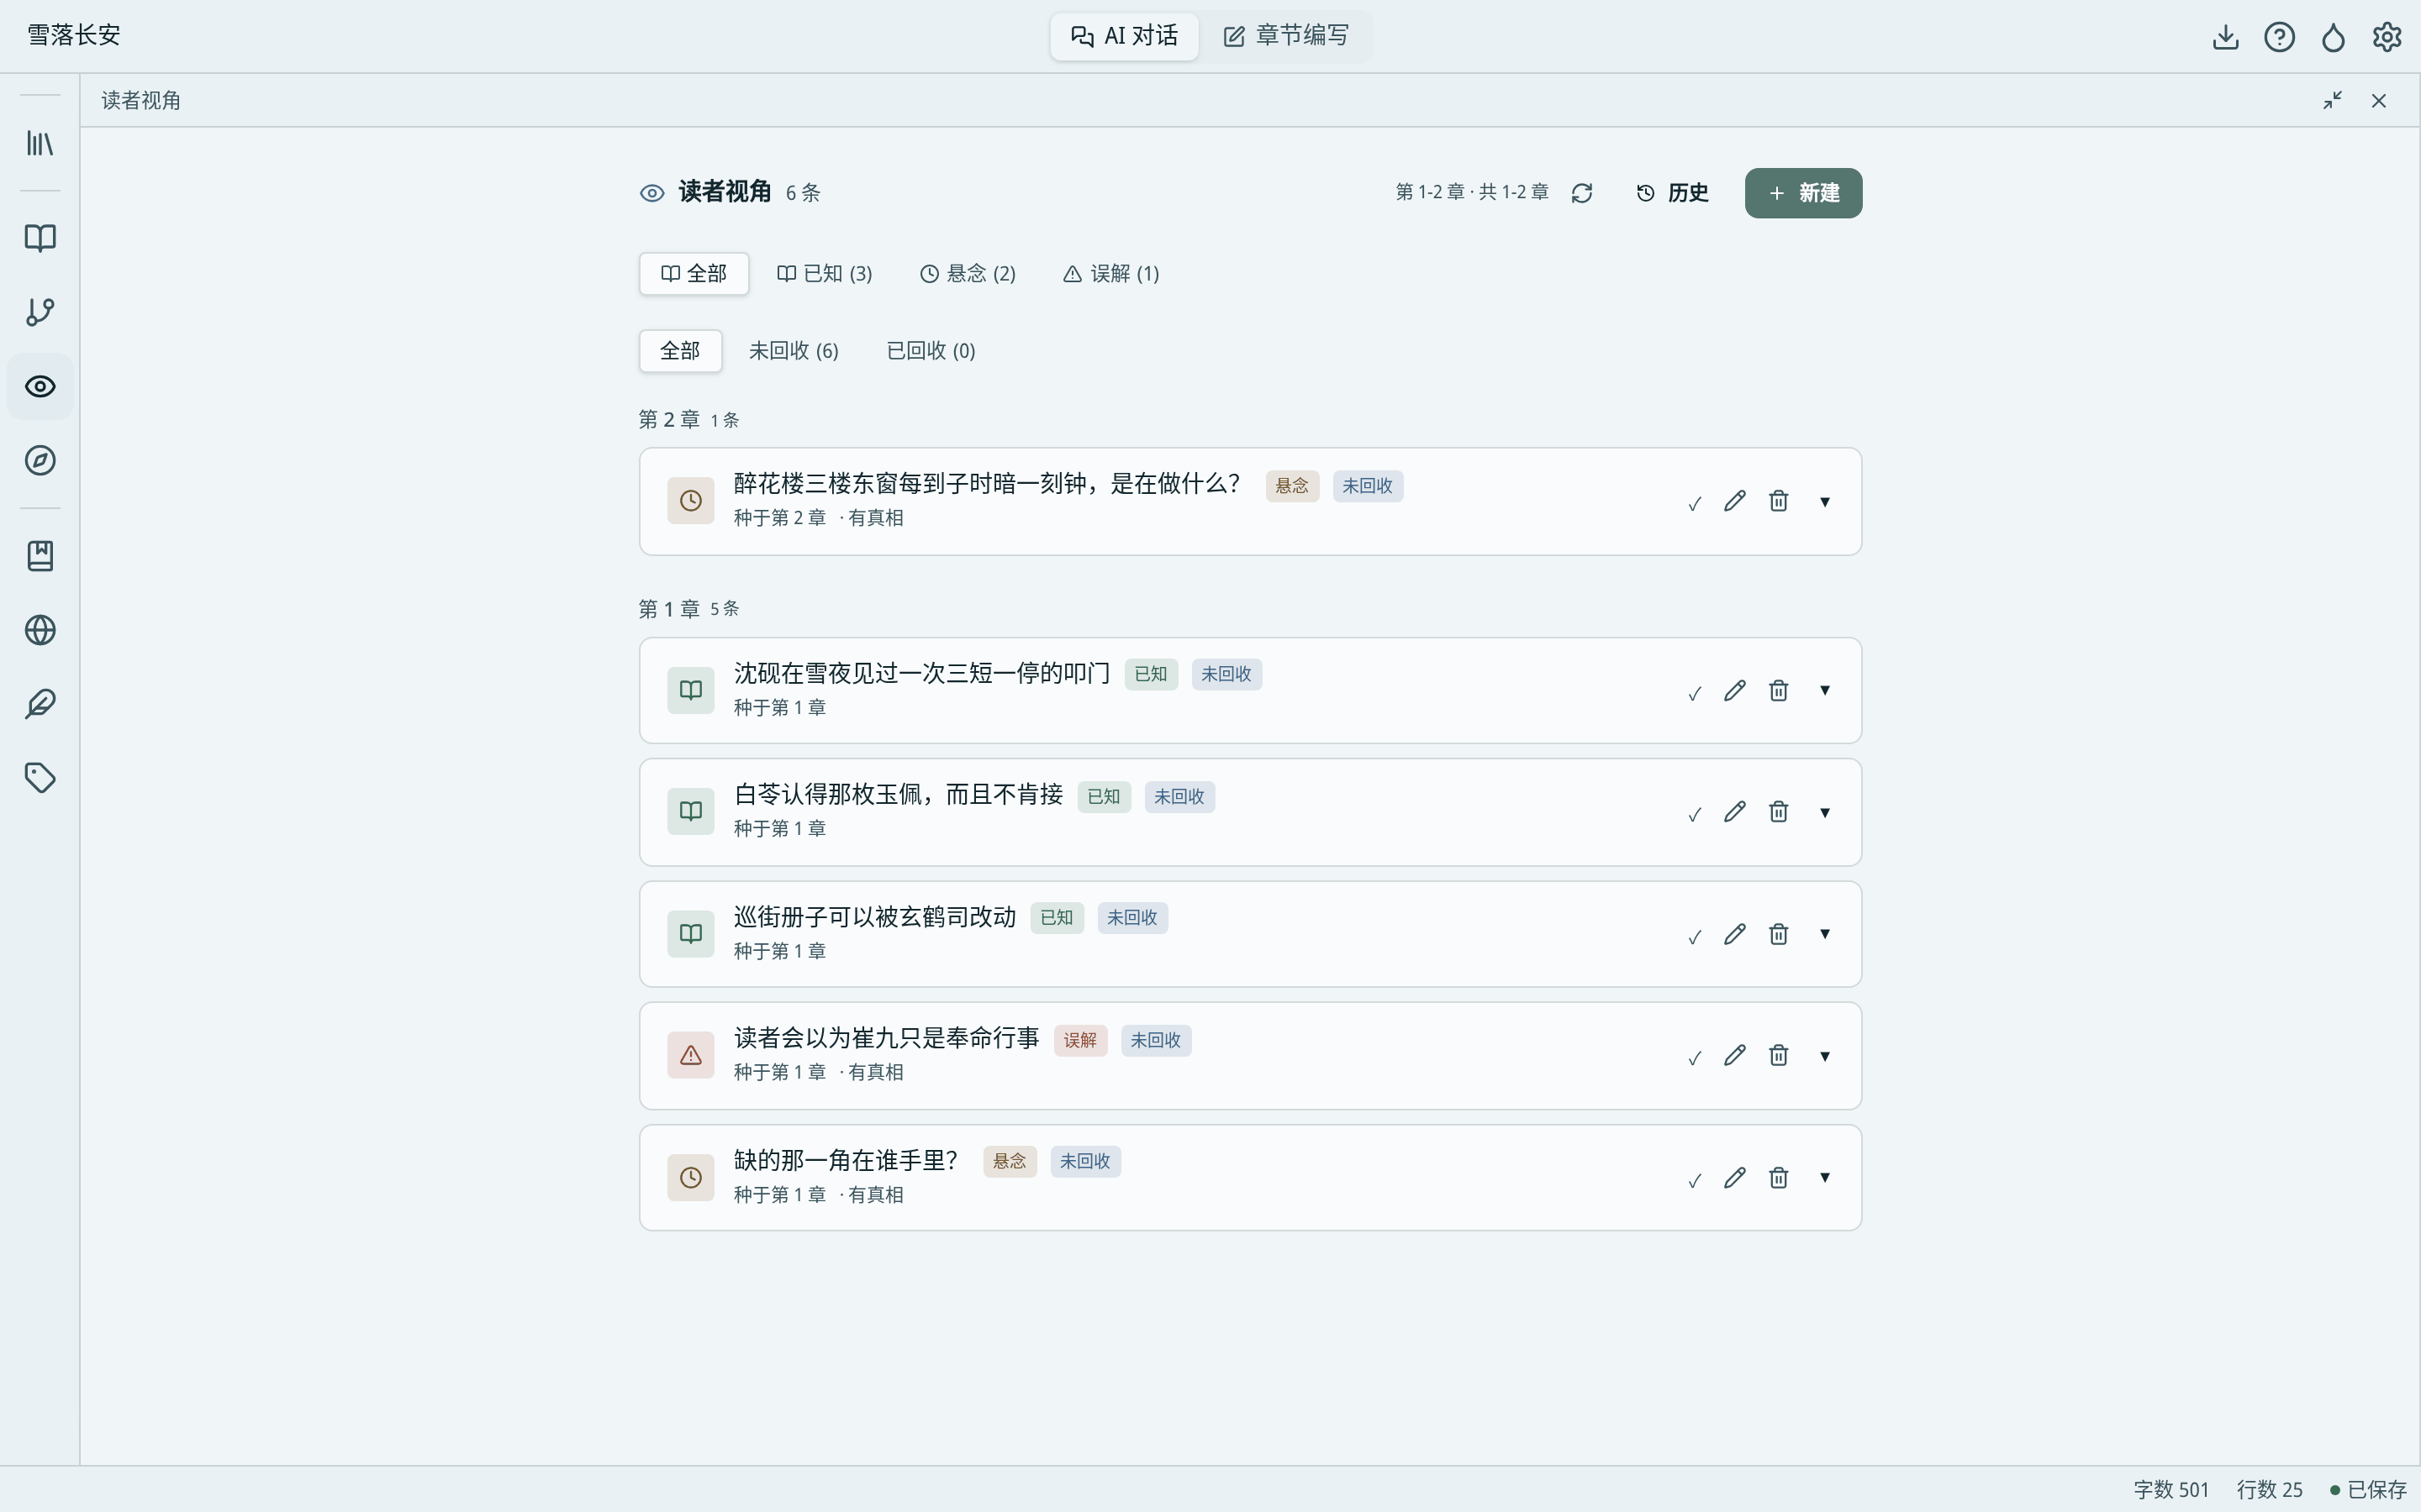This screenshot has width=2421, height=1512.
Task: Click the 新建 button
Action: (1803, 193)
